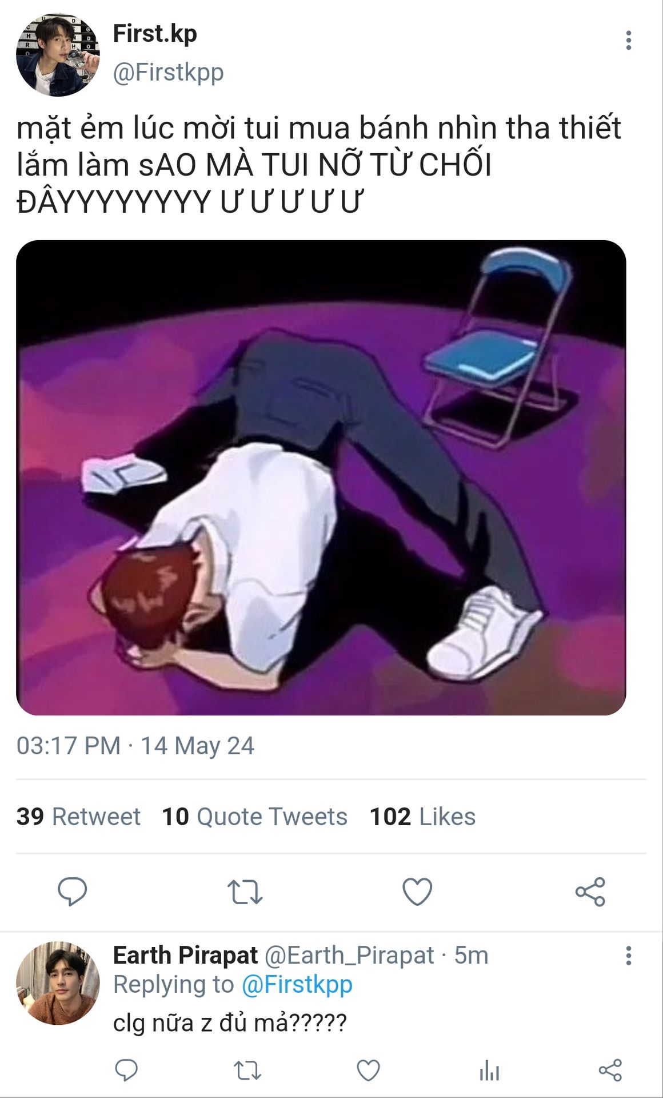Share the main tweet

coord(590,892)
